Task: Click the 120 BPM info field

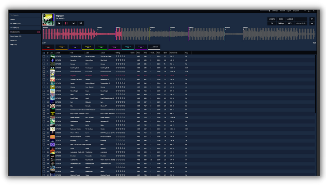Action: point(271,19)
